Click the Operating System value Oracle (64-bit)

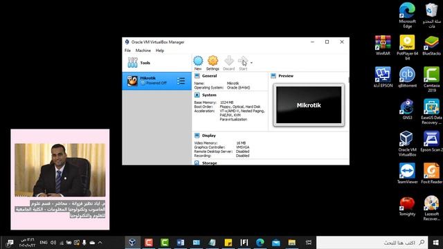(238, 88)
